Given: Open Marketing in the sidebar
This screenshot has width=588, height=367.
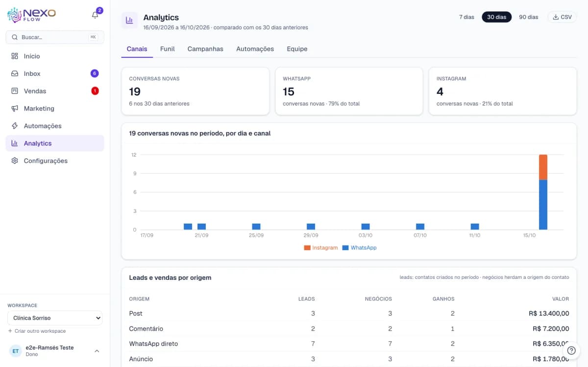Looking at the screenshot, I should [x=55, y=109].
